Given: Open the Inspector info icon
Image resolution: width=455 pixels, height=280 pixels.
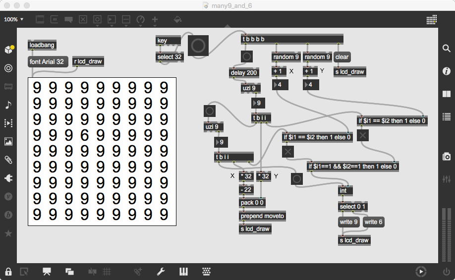Looking at the screenshot, I should (446, 71).
